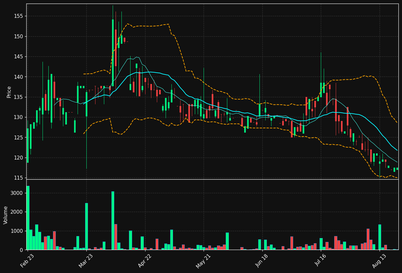Viewport: 402px width, 273px height.
Task: Click the 125 price axis label
Action: click(x=19, y=137)
